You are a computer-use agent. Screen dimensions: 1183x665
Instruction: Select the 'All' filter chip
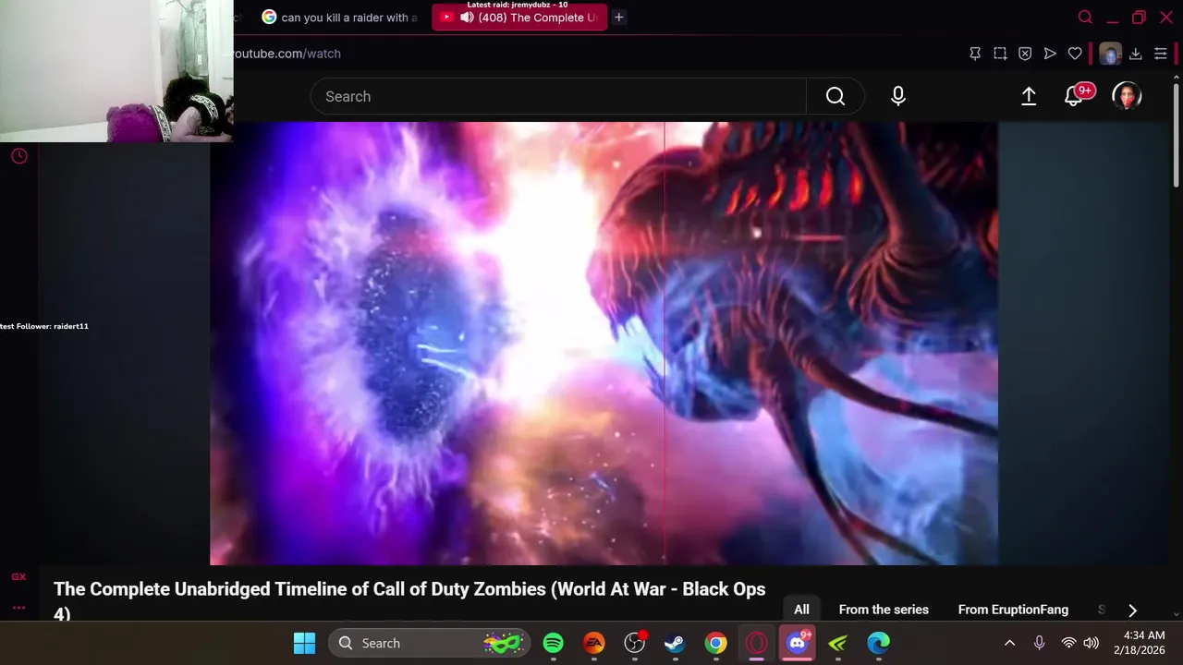click(x=801, y=610)
